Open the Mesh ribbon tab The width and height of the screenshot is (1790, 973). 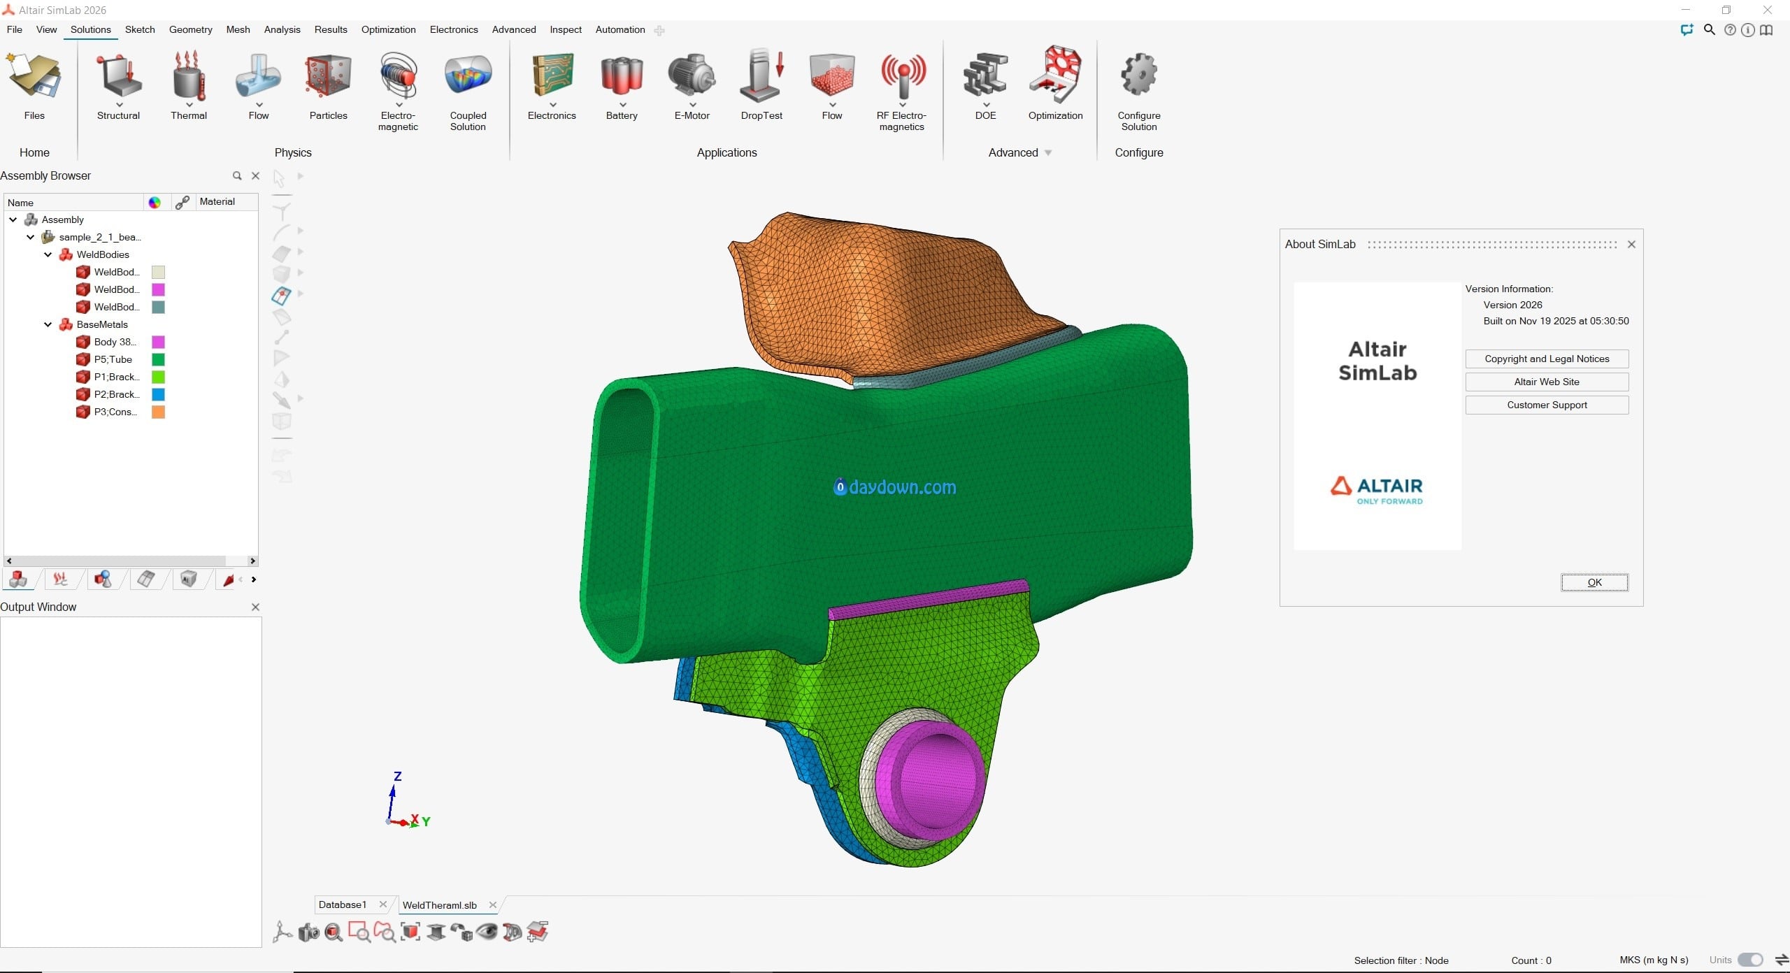click(x=238, y=29)
